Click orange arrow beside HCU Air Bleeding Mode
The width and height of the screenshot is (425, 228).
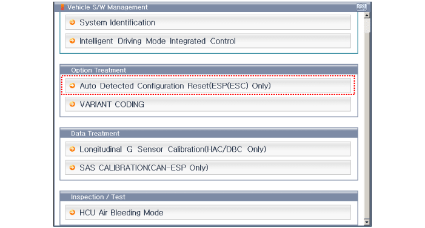[x=72, y=213]
